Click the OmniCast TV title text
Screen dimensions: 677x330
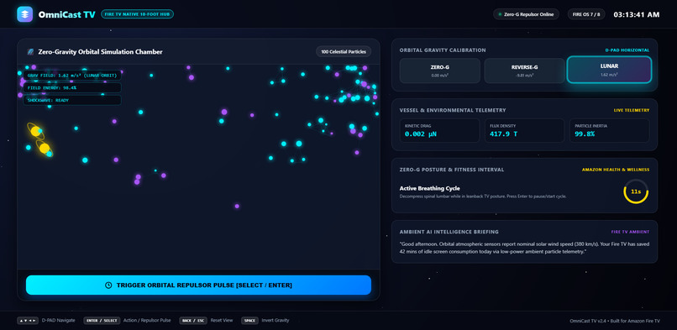point(66,14)
